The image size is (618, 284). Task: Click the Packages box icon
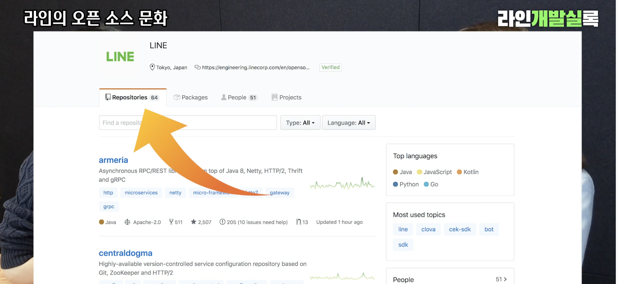click(x=177, y=97)
